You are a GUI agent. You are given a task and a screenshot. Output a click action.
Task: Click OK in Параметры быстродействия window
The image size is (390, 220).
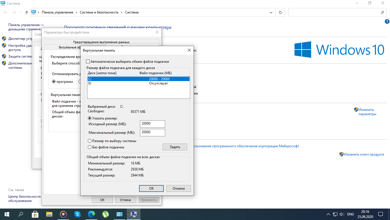coord(102,200)
